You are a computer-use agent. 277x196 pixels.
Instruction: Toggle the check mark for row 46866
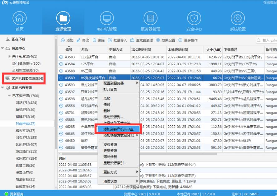pos(61,147)
